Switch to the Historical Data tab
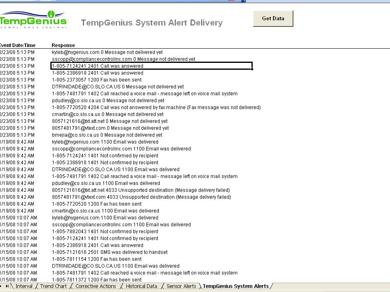This screenshot has height=292, width=390. tap(141, 286)
